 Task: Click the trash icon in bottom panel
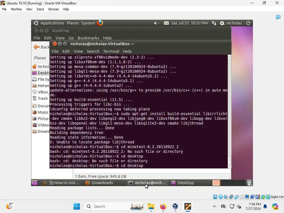coord(250,183)
